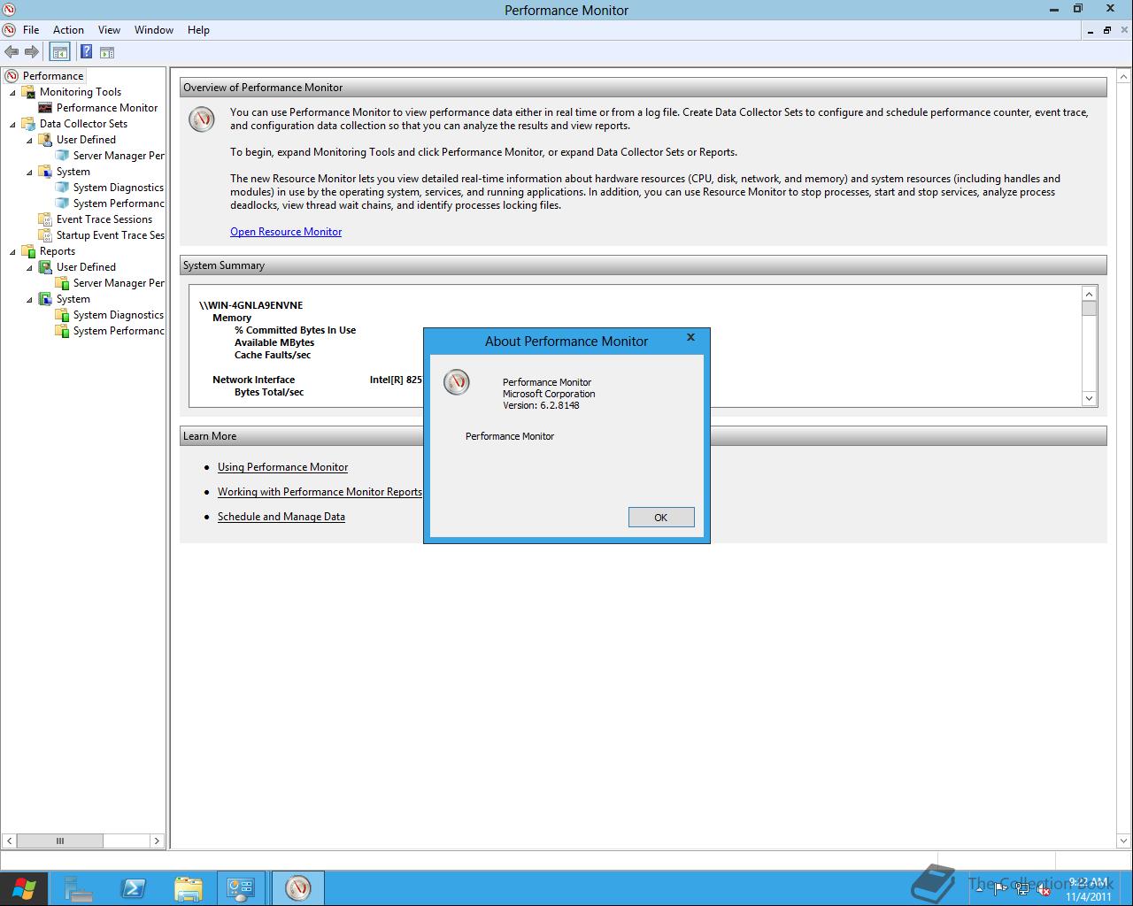Collapse User Defined under Data Collector Sets
The width and height of the screenshot is (1133, 906).
click(x=29, y=140)
